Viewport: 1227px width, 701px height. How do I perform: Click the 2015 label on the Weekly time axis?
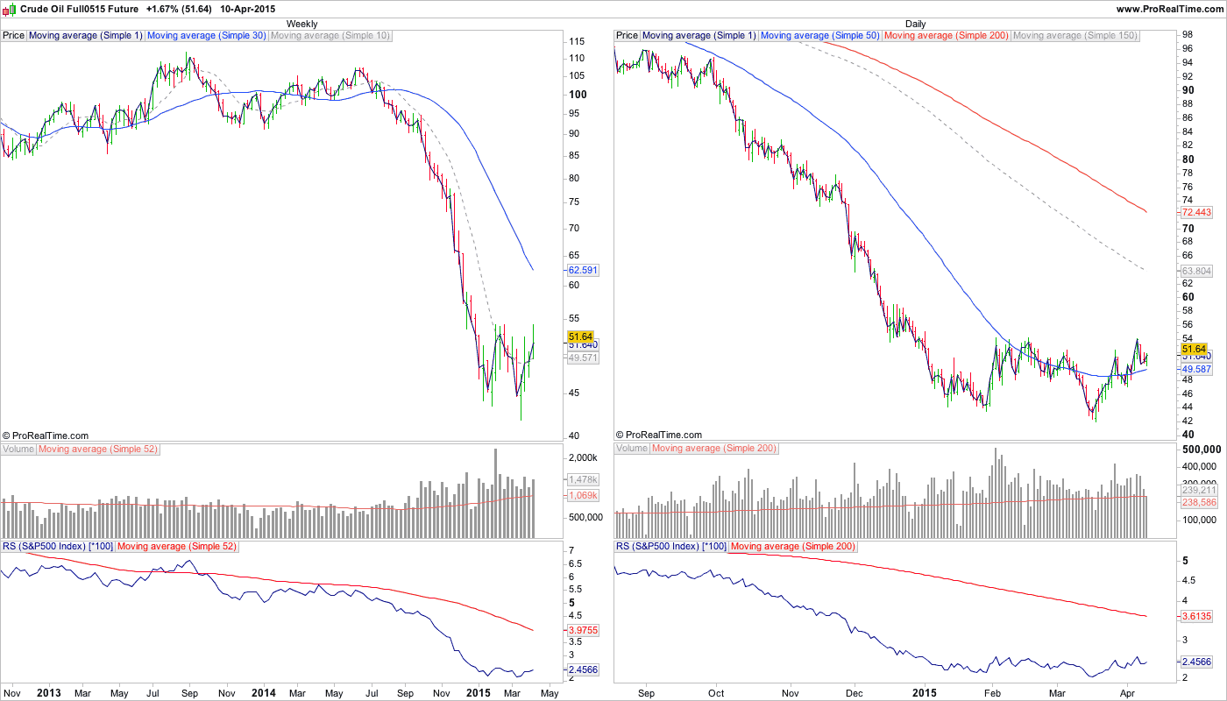pos(478,692)
